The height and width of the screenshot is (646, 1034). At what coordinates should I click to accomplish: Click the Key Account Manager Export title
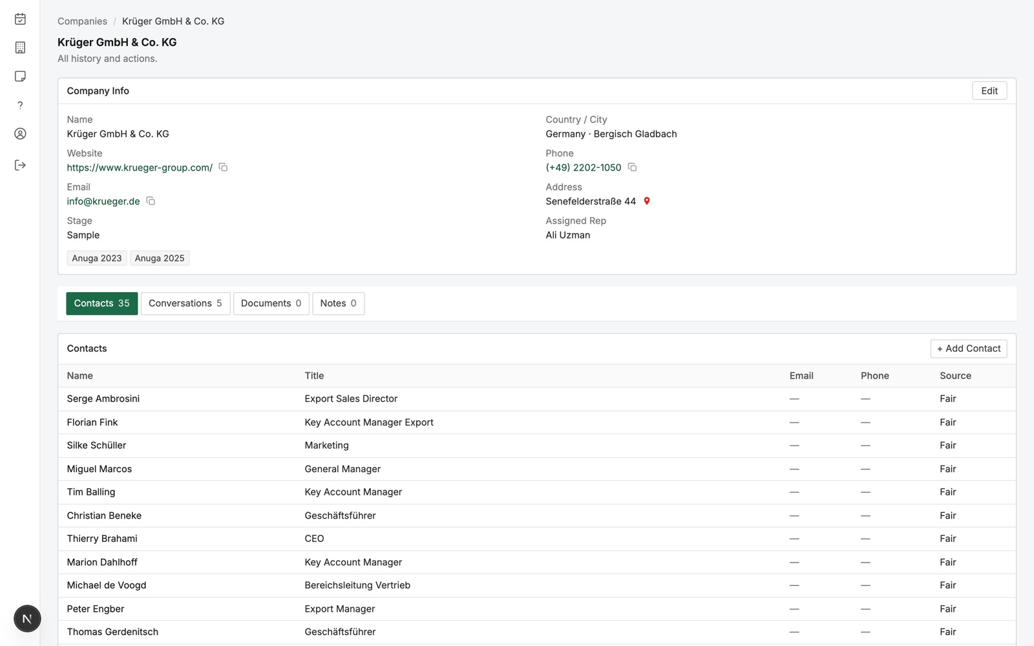click(x=369, y=422)
